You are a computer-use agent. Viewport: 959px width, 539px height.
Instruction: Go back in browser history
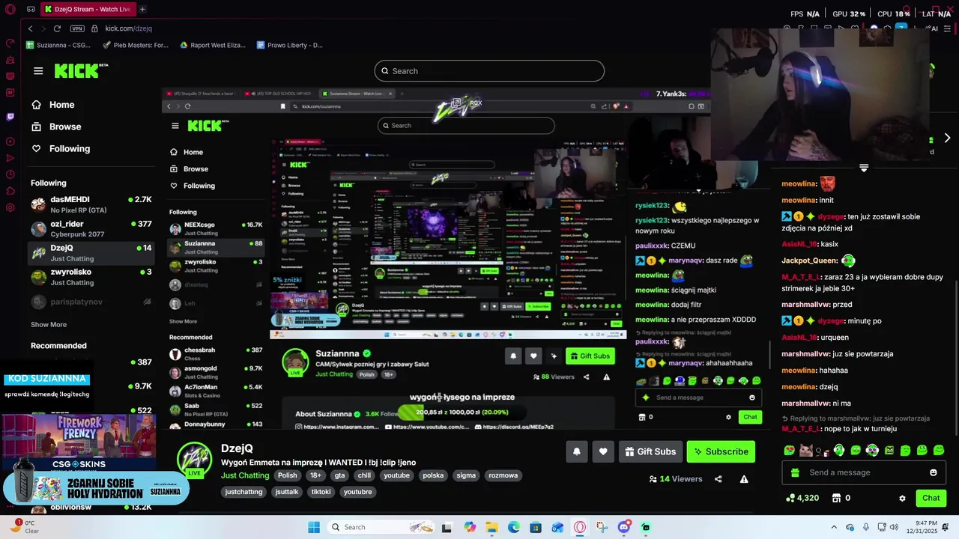point(30,28)
